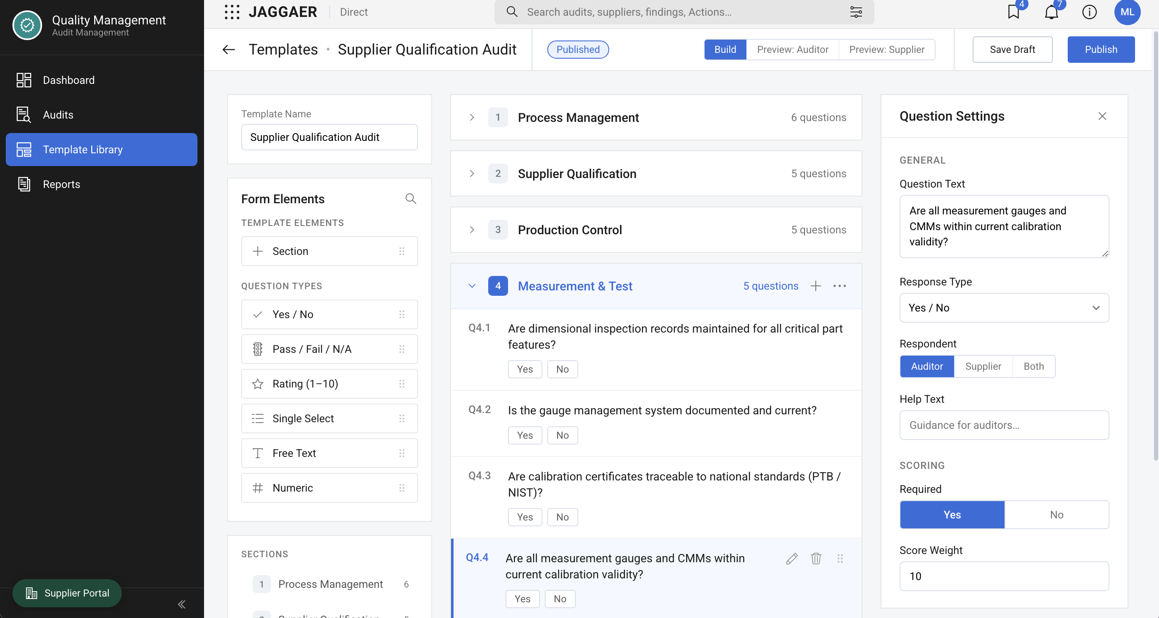Answer No for question Q4.2
Viewport: 1159px width, 618px height.
click(563, 435)
